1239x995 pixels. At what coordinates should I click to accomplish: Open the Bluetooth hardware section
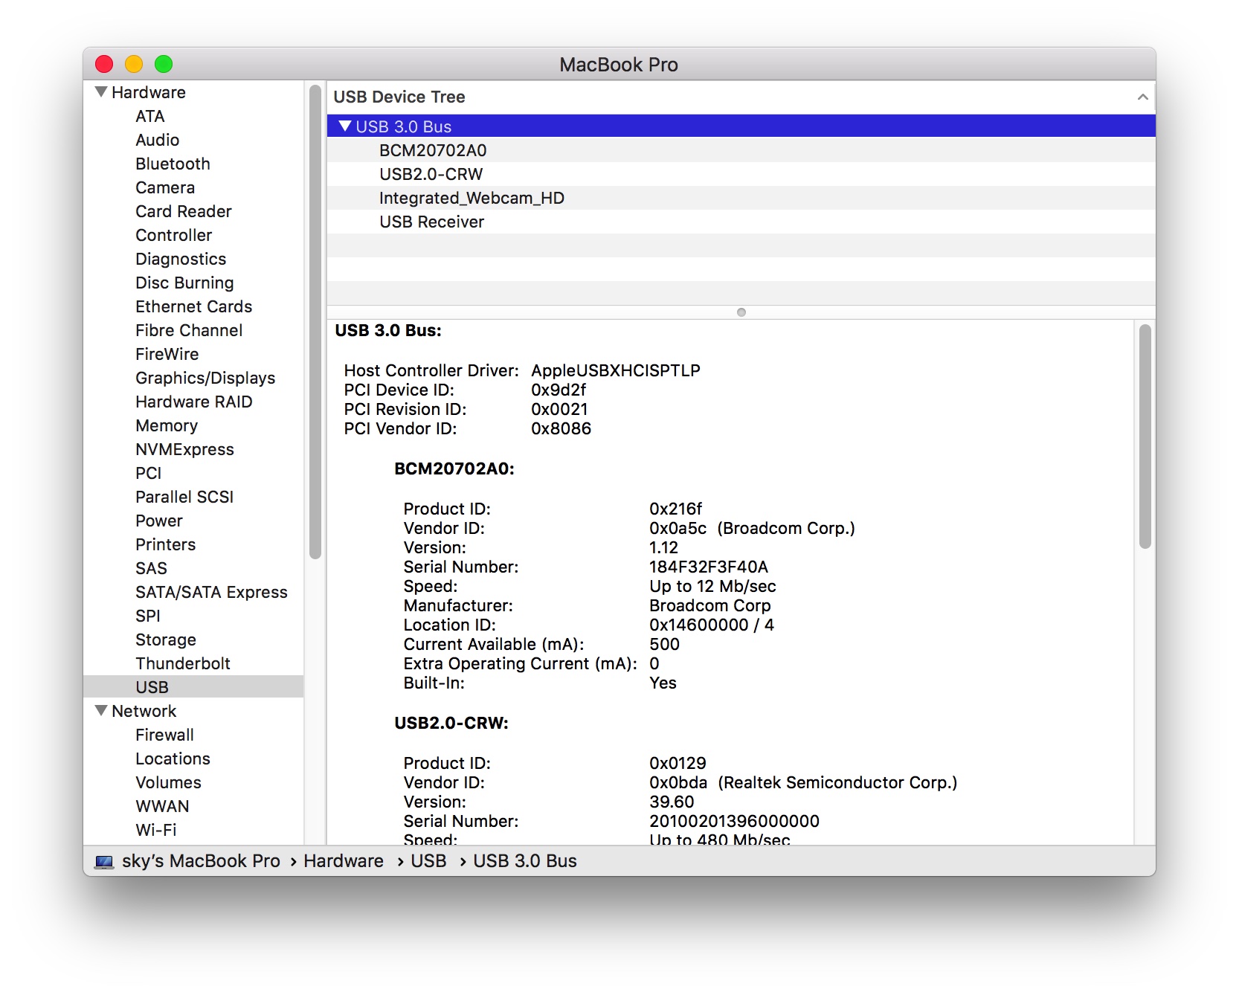click(x=173, y=164)
